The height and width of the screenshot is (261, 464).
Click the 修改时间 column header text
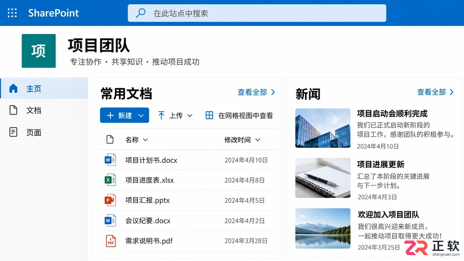pos(237,140)
